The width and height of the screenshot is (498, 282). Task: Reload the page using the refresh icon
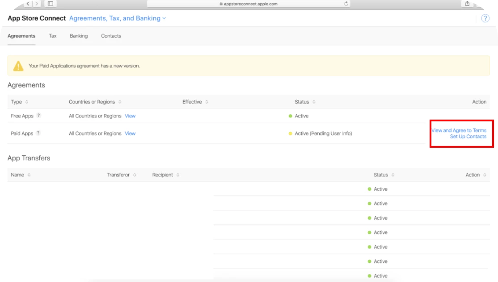pos(346,4)
